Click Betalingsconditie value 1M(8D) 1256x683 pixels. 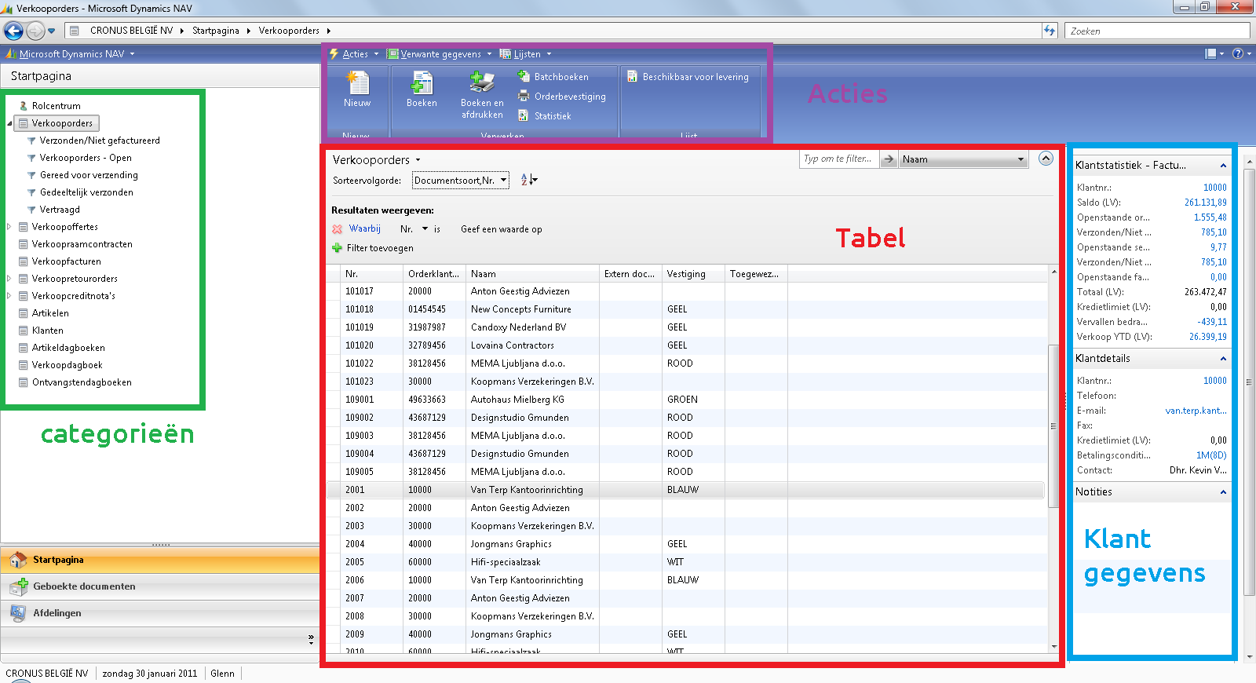point(1211,455)
